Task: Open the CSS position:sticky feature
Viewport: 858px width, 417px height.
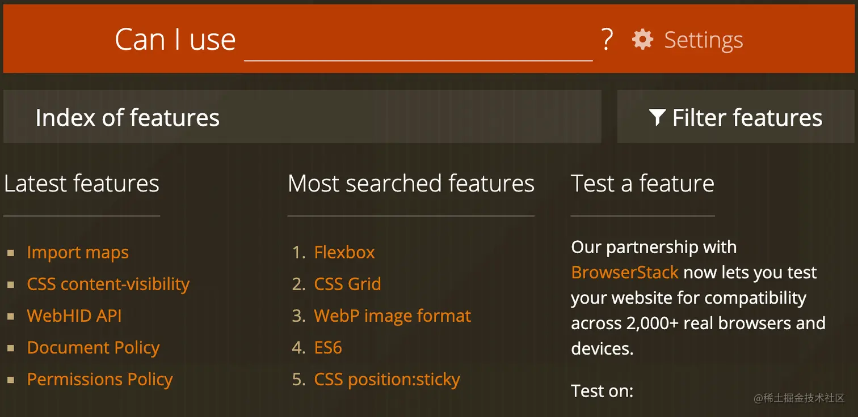Action: 387,380
